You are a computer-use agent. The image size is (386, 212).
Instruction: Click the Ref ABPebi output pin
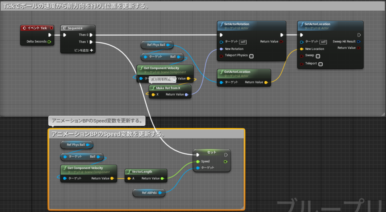point(160,193)
